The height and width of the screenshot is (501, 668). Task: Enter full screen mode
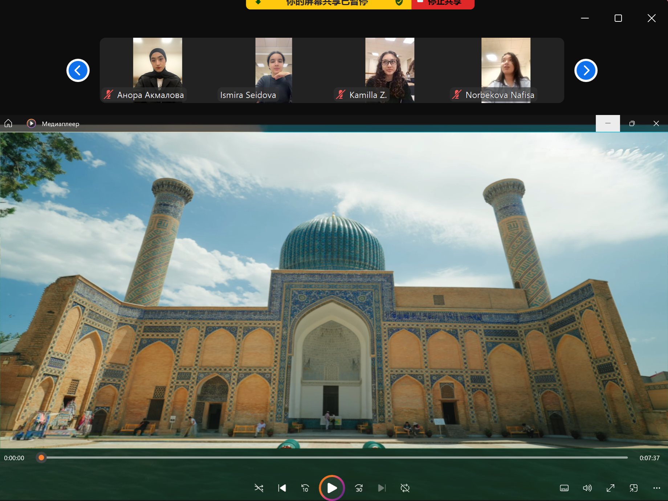[610, 488]
